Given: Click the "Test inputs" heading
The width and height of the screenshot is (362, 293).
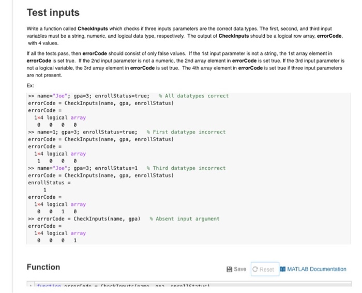Looking at the screenshot, I should pyautogui.click(x=53, y=12).
